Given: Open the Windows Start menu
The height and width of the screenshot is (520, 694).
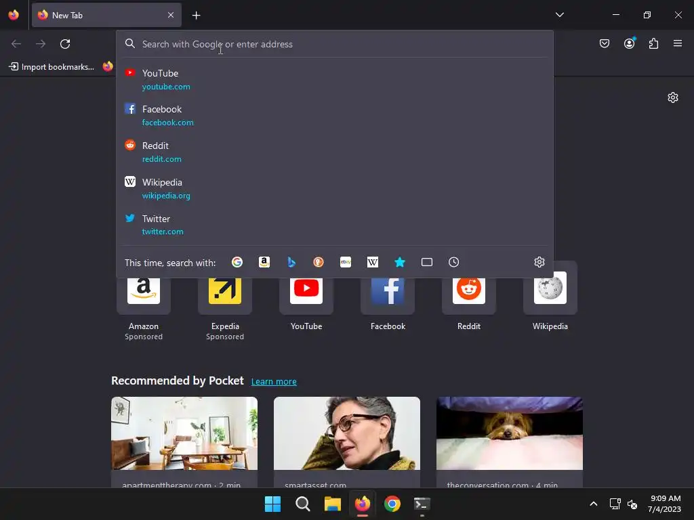Looking at the screenshot, I should [272, 504].
